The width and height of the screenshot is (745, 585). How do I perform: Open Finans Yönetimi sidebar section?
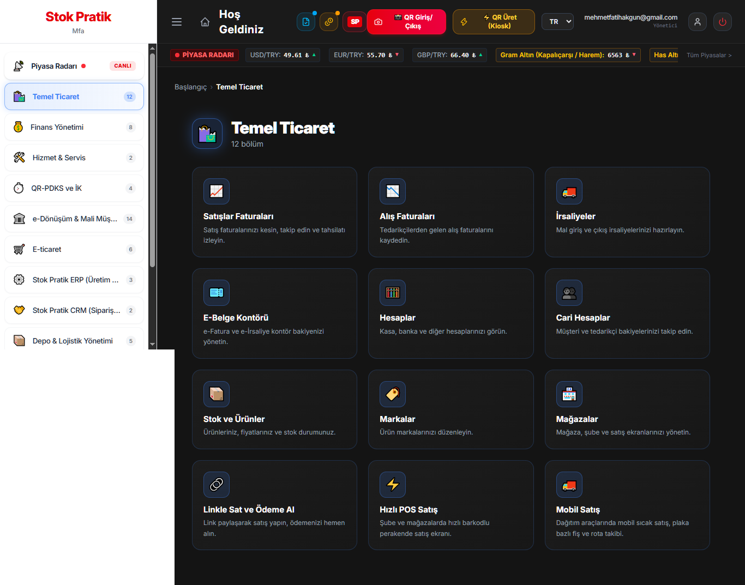point(74,127)
